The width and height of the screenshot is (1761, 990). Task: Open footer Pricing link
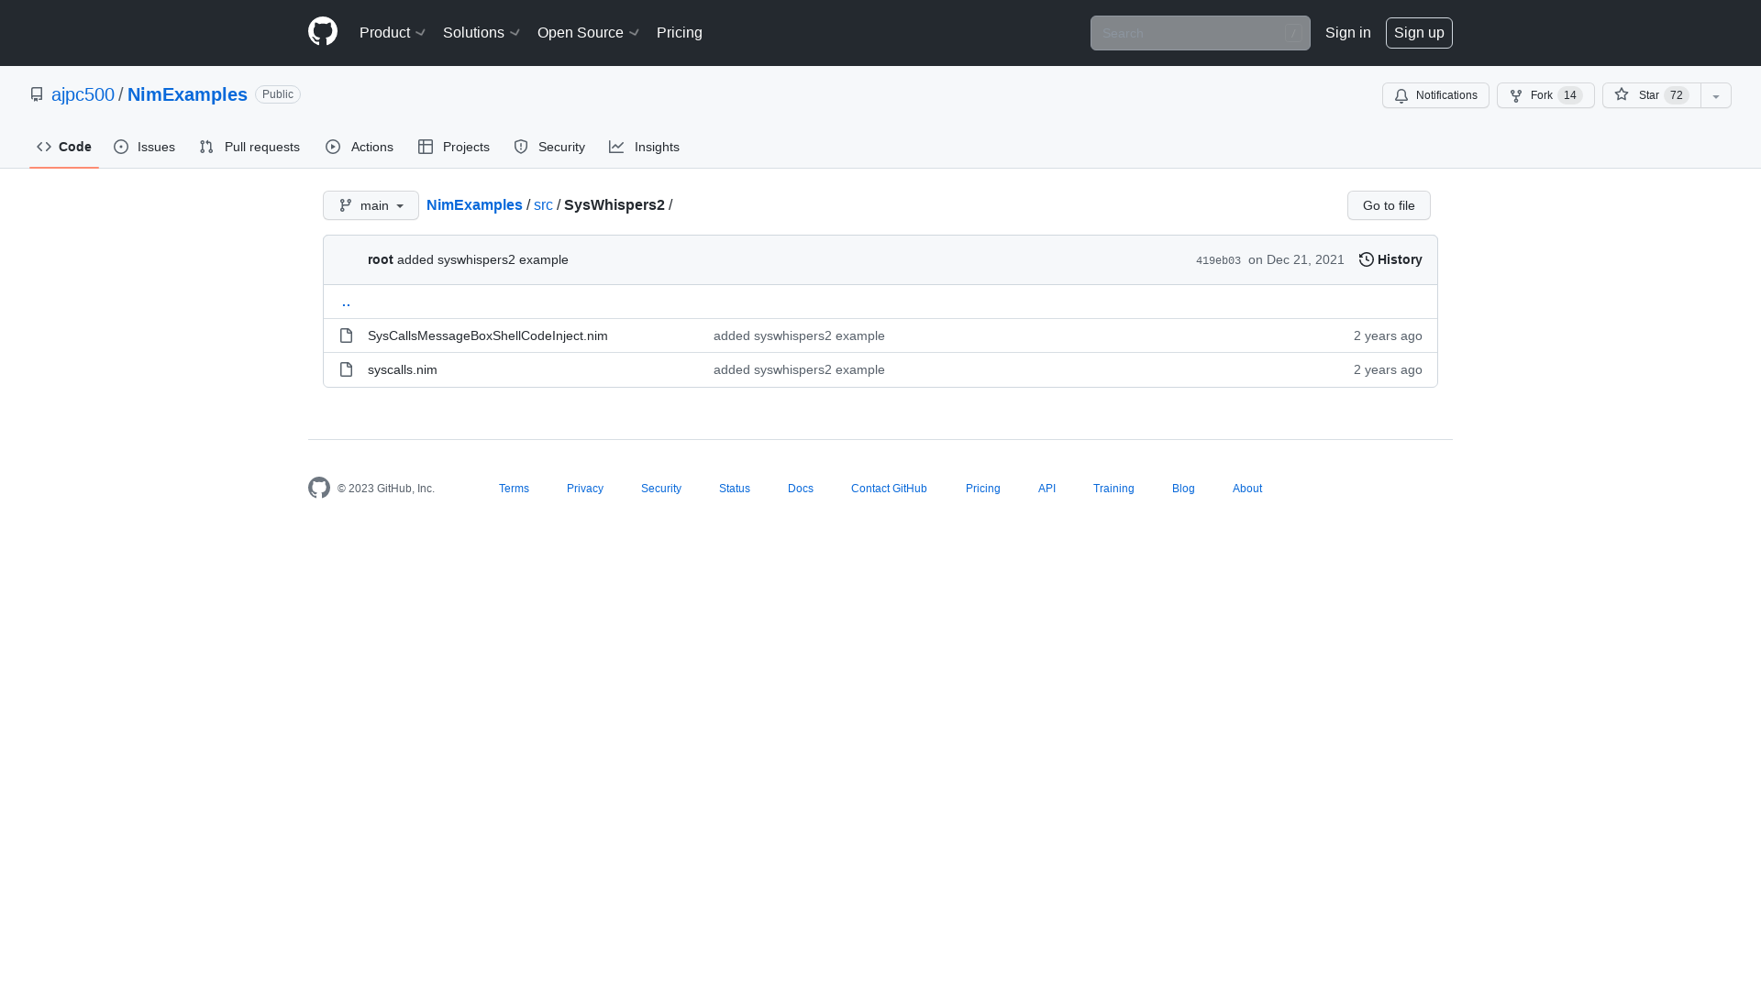(982, 489)
